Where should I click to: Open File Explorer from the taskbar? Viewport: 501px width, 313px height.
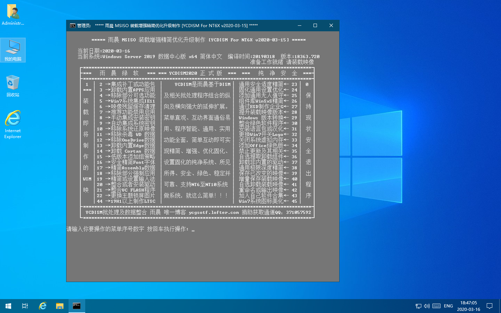point(60,306)
